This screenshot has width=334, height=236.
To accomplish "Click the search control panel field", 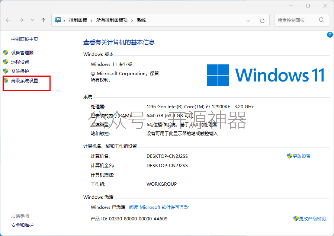I will pyautogui.click(x=301, y=20).
